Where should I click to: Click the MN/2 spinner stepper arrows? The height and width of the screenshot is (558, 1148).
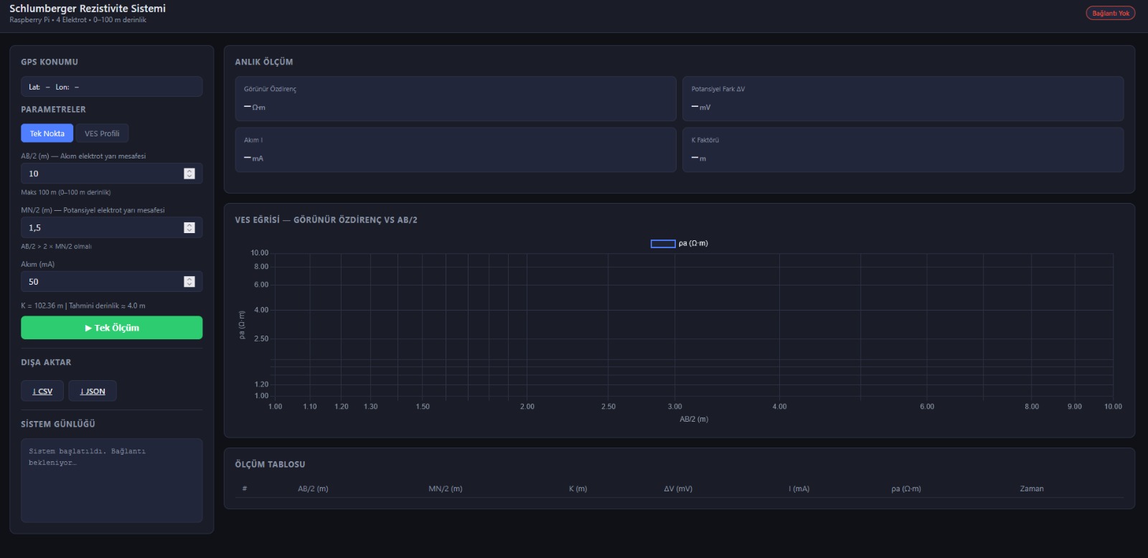click(189, 227)
